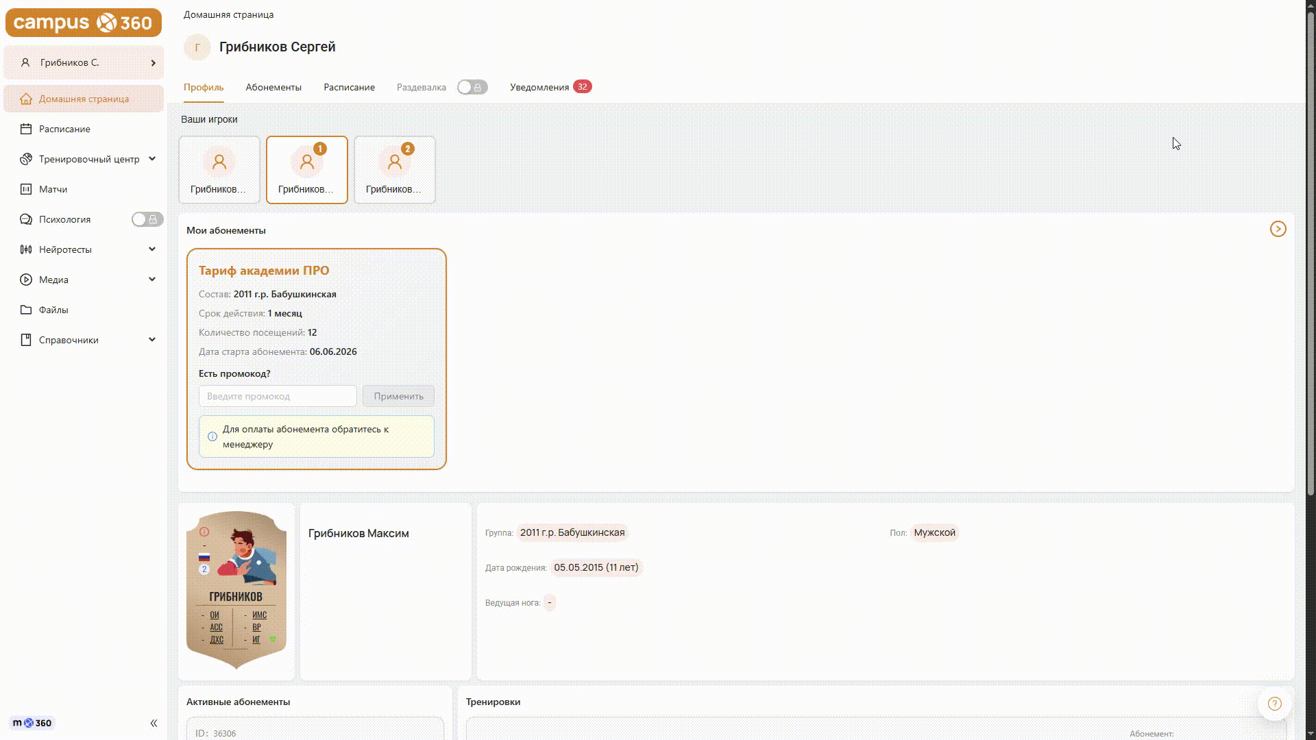The width and height of the screenshot is (1316, 740).
Task: Focus the Введите промокод input field
Action: [x=278, y=396]
